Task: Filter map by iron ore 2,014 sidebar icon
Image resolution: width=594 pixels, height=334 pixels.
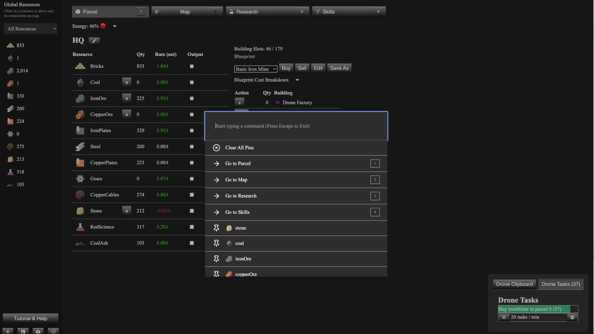Action: [10, 71]
